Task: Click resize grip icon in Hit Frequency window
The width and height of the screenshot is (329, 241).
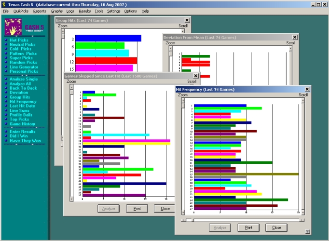Action: (307, 231)
